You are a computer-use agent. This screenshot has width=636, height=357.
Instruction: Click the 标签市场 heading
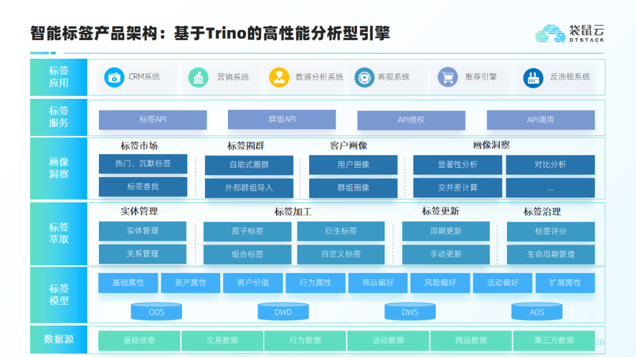point(139,146)
